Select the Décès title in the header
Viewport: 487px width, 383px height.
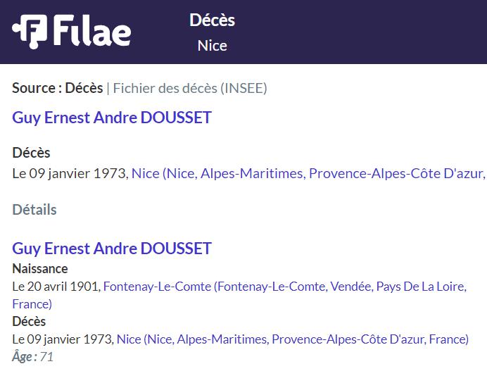[x=212, y=20]
